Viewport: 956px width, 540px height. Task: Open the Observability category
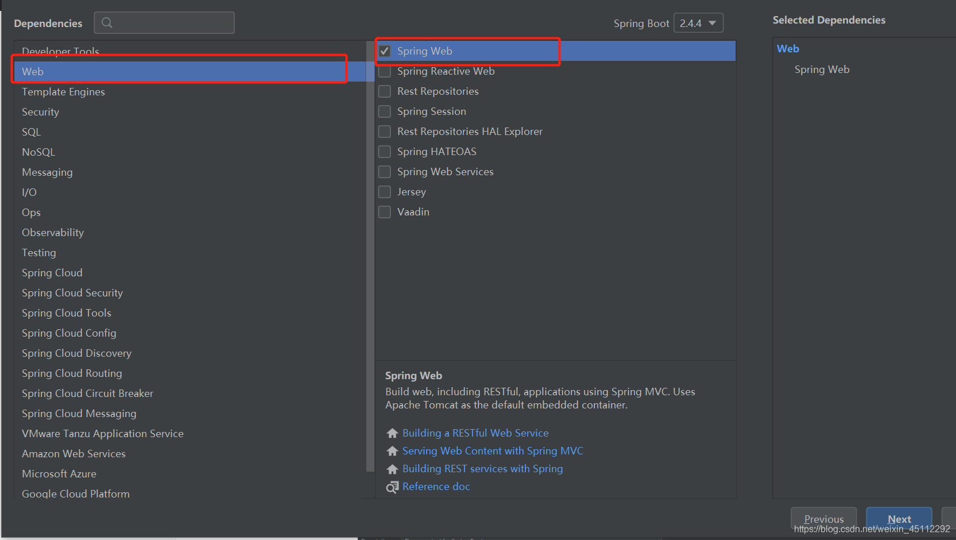(x=190, y=233)
